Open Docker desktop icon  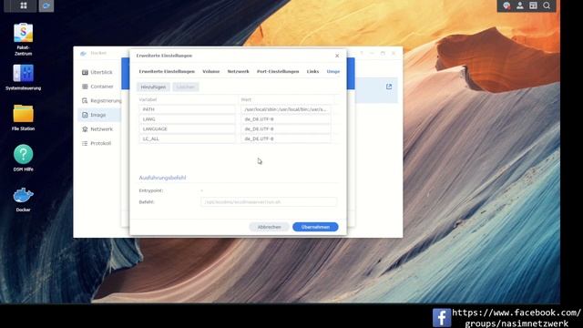click(23, 200)
